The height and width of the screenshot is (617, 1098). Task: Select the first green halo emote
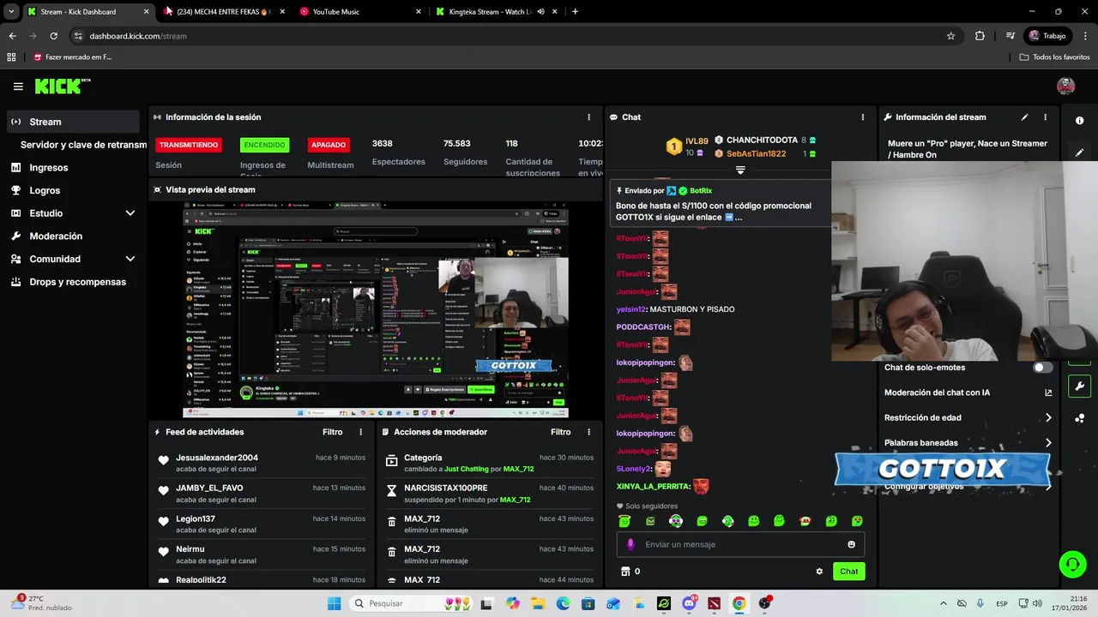pos(624,521)
